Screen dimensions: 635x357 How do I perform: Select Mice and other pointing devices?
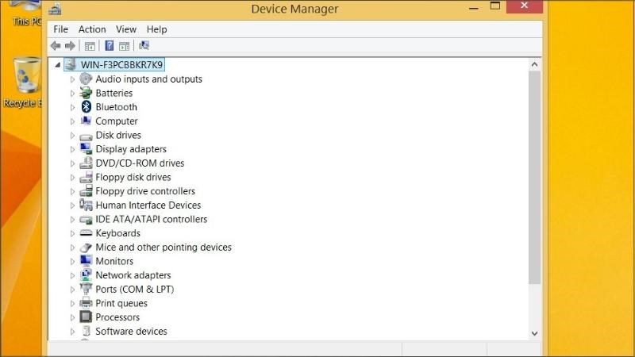pyautogui.click(x=164, y=247)
